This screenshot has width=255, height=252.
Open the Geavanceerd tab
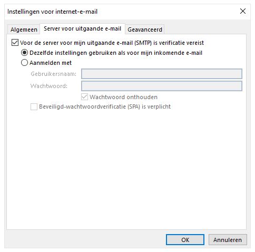click(x=145, y=30)
